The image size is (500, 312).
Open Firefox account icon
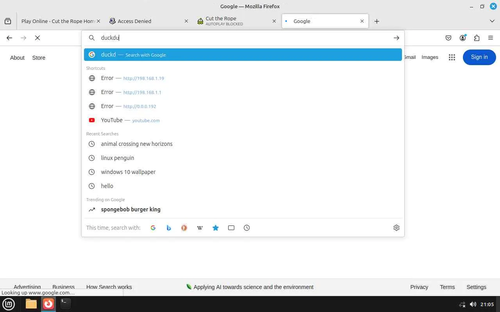click(x=463, y=38)
